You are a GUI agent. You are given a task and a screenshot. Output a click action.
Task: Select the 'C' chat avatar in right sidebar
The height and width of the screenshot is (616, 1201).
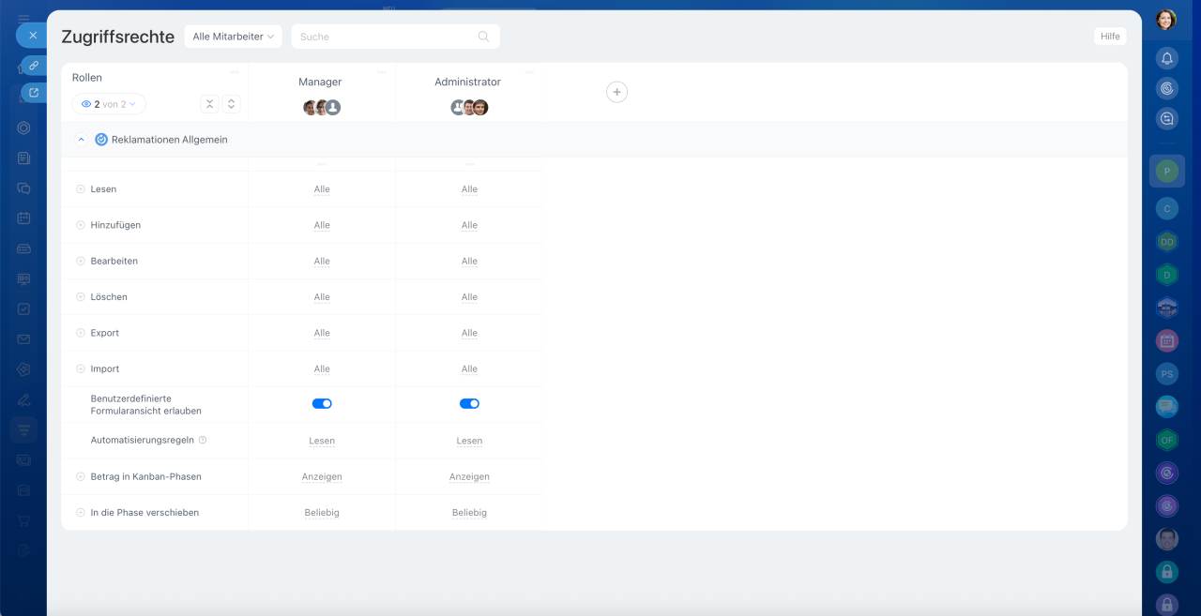click(x=1166, y=208)
